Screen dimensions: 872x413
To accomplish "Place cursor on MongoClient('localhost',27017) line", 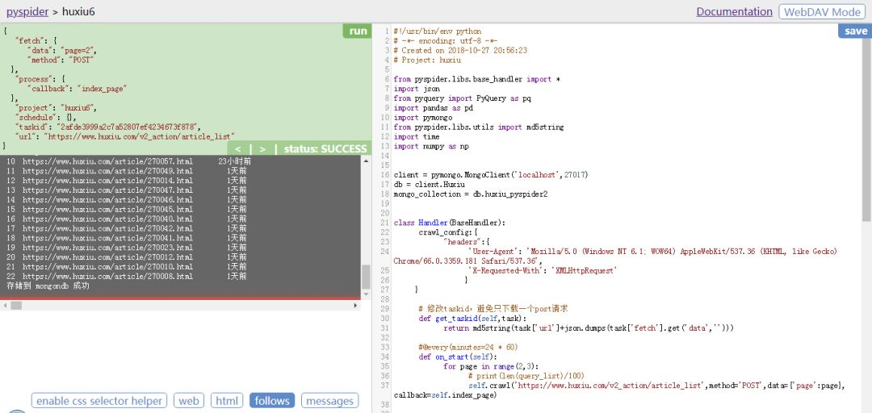I will point(491,174).
